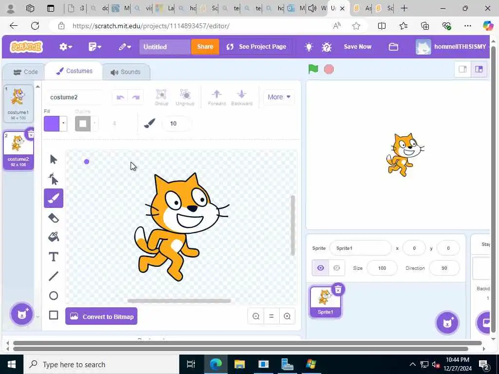
Task: Select the Reshape tool
Action: [54, 179]
